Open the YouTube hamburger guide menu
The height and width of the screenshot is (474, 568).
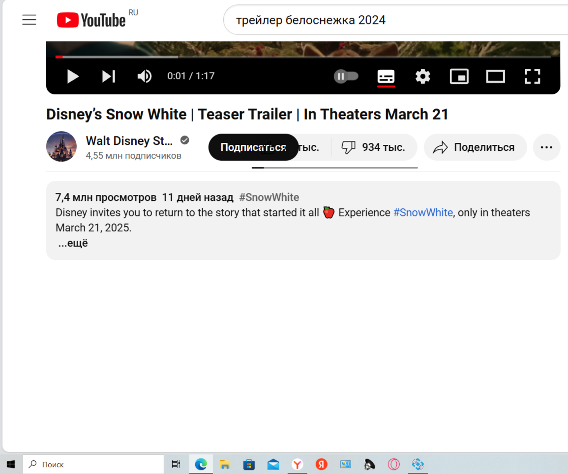(x=29, y=20)
